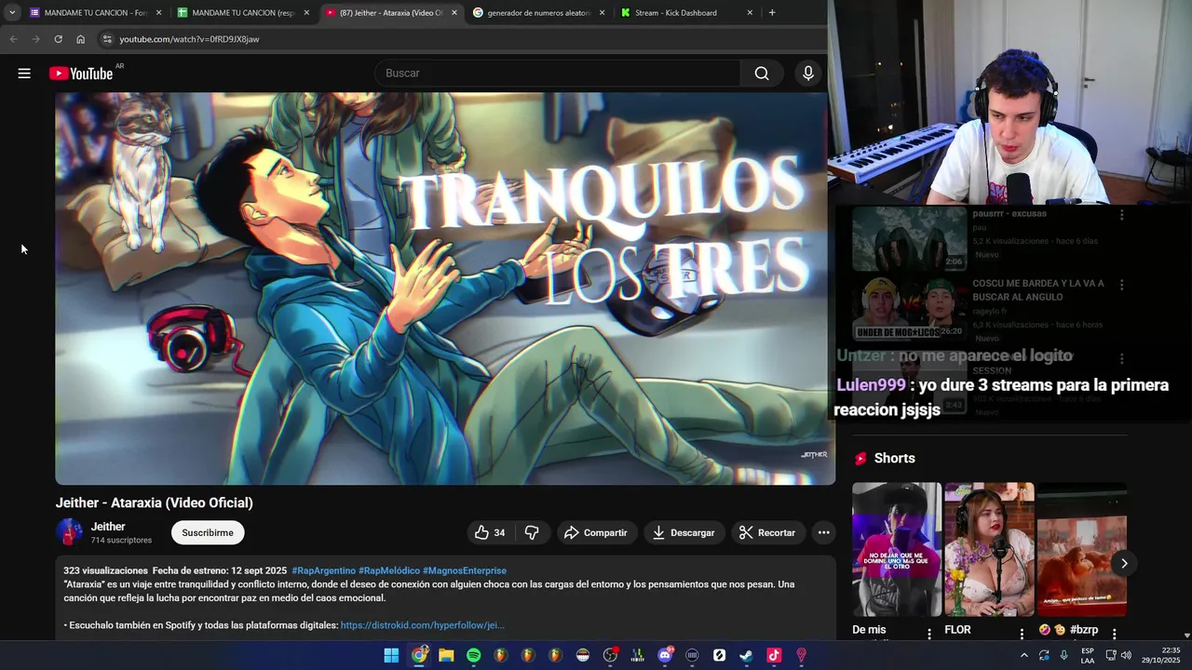The width and height of the screenshot is (1192, 670).
Task: Reload the page in Chrome
Action: point(58,39)
